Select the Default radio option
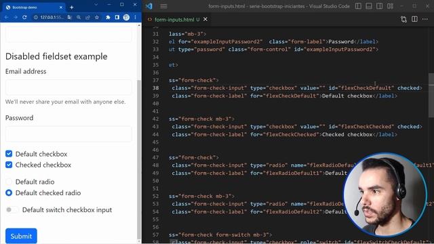 (9, 182)
